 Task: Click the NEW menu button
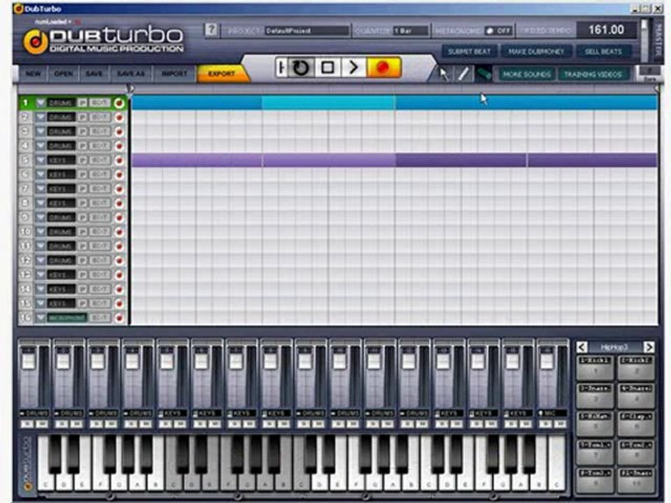33,74
